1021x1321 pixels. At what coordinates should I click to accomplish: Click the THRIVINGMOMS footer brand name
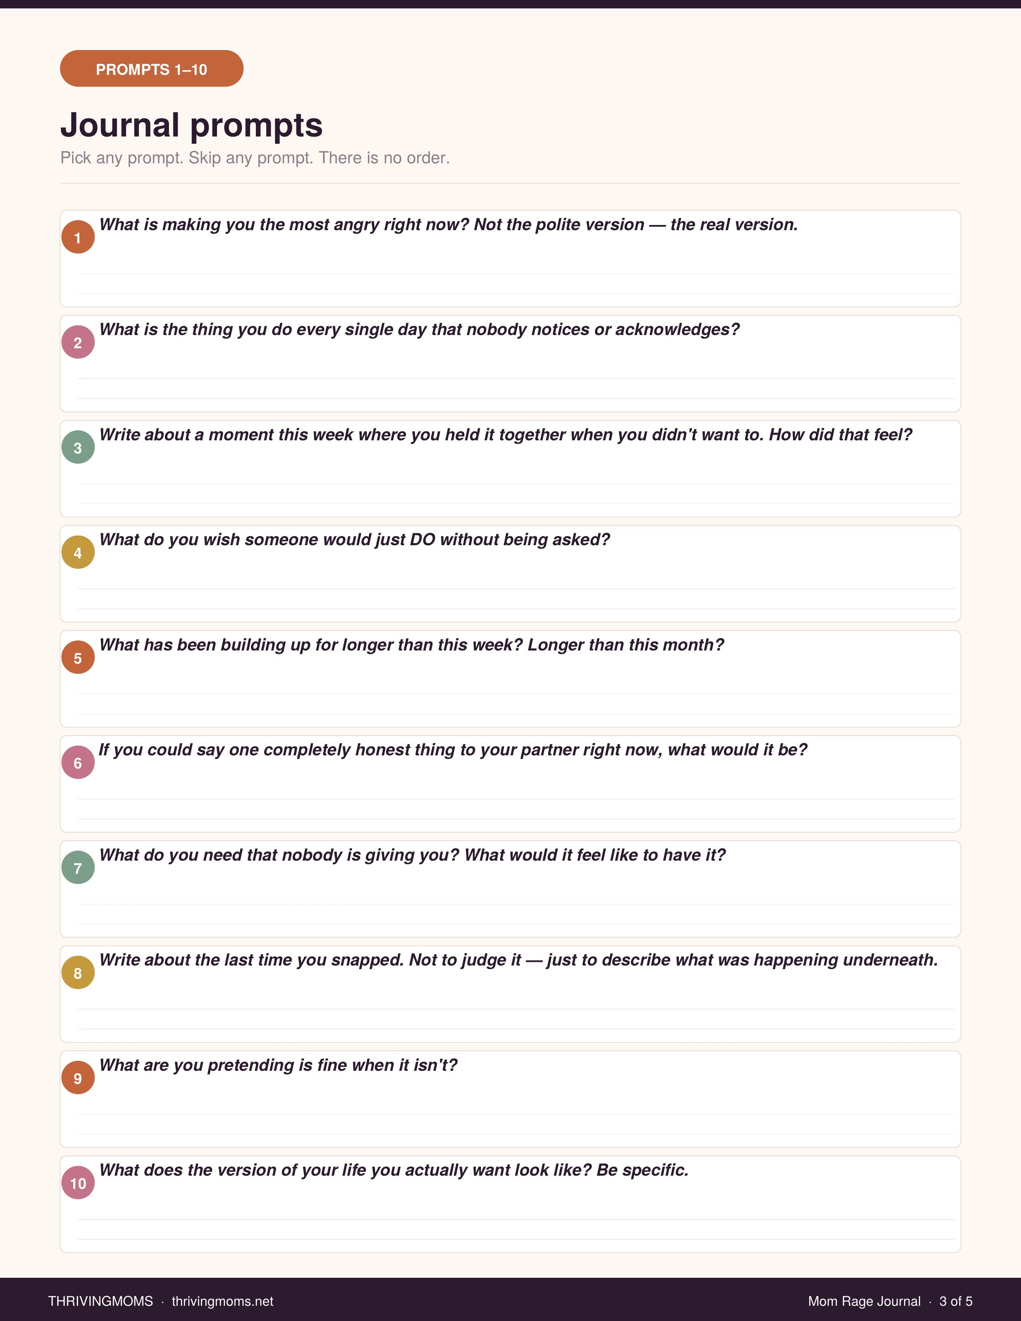[x=100, y=1301]
